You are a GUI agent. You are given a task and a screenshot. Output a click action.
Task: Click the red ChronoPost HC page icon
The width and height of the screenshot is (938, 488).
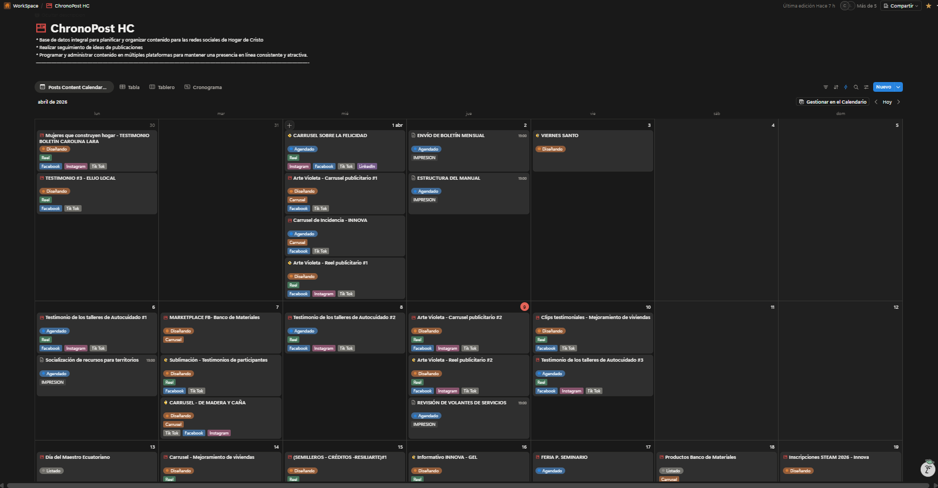(x=41, y=28)
